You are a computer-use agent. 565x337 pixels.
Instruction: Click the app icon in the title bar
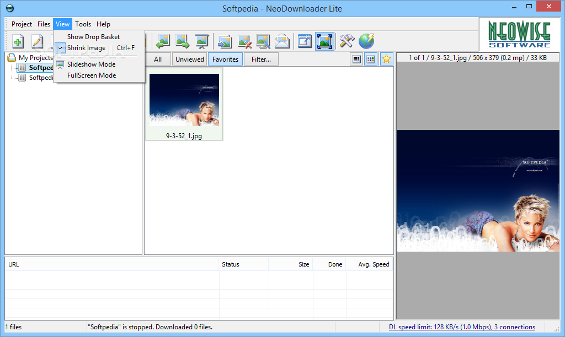(10, 8)
